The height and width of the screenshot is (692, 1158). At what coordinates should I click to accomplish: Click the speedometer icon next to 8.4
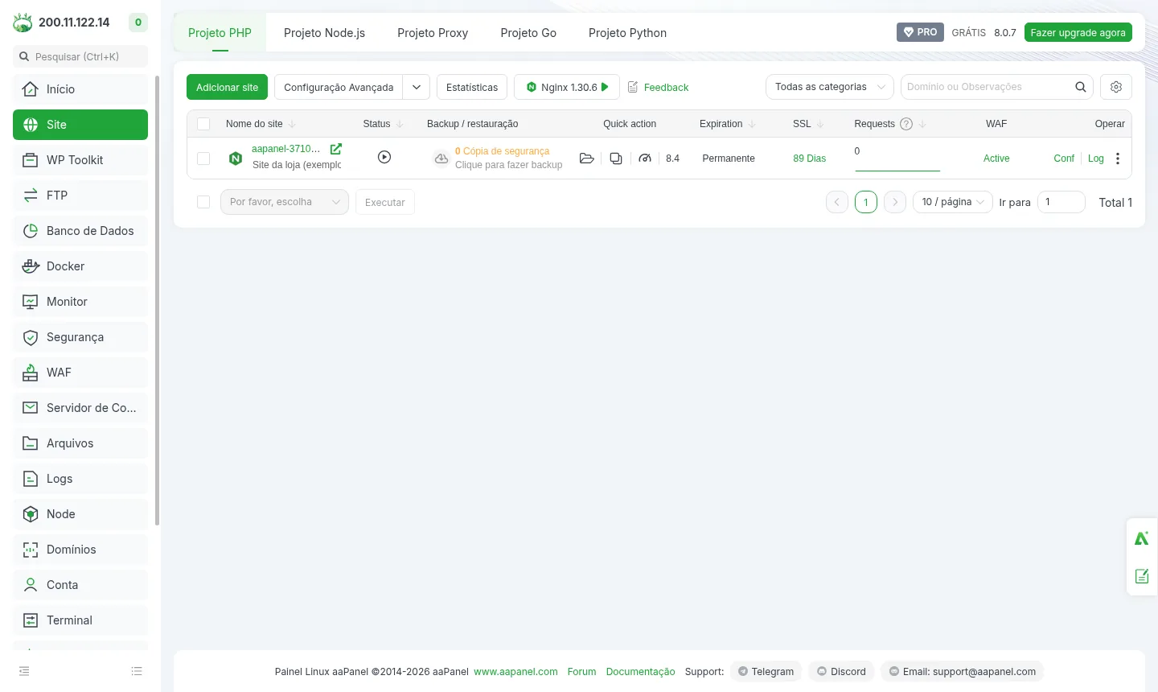tap(645, 159)
